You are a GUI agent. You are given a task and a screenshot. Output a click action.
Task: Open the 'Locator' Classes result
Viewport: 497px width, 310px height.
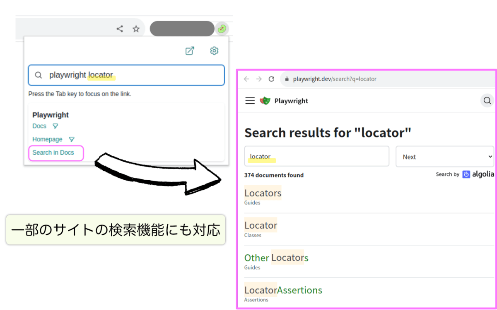[261, 225]
